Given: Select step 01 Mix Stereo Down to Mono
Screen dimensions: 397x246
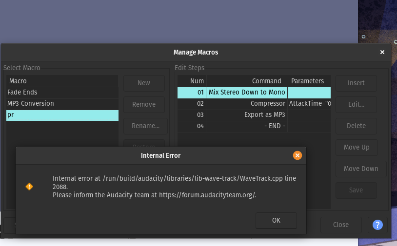Looking at the screenshot, I should (254, 93).
